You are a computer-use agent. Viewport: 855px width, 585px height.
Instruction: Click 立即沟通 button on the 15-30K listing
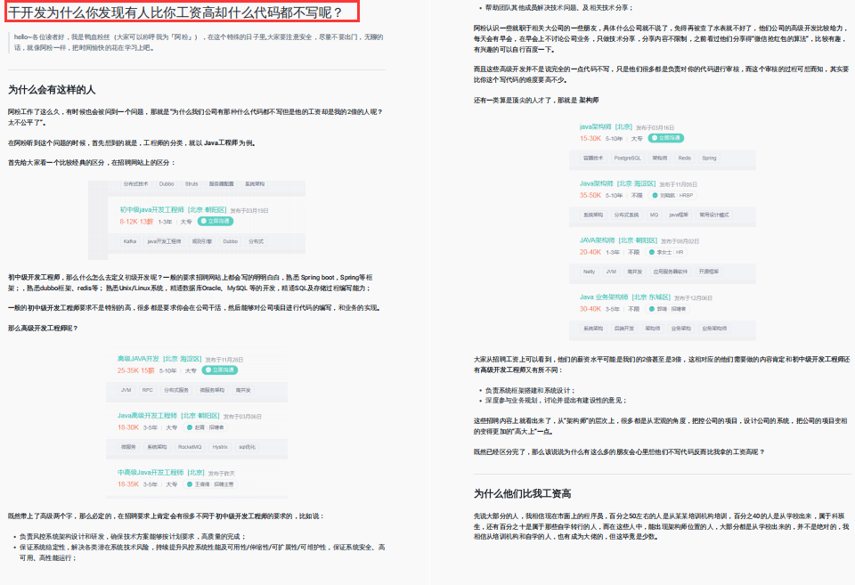click(666, 139)
